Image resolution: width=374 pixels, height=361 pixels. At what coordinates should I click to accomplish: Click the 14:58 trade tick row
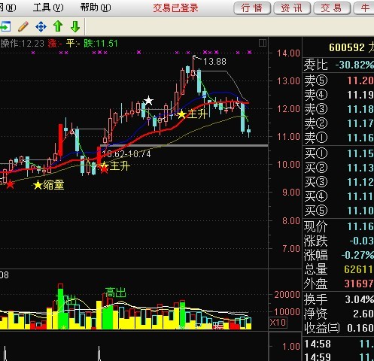339,344
